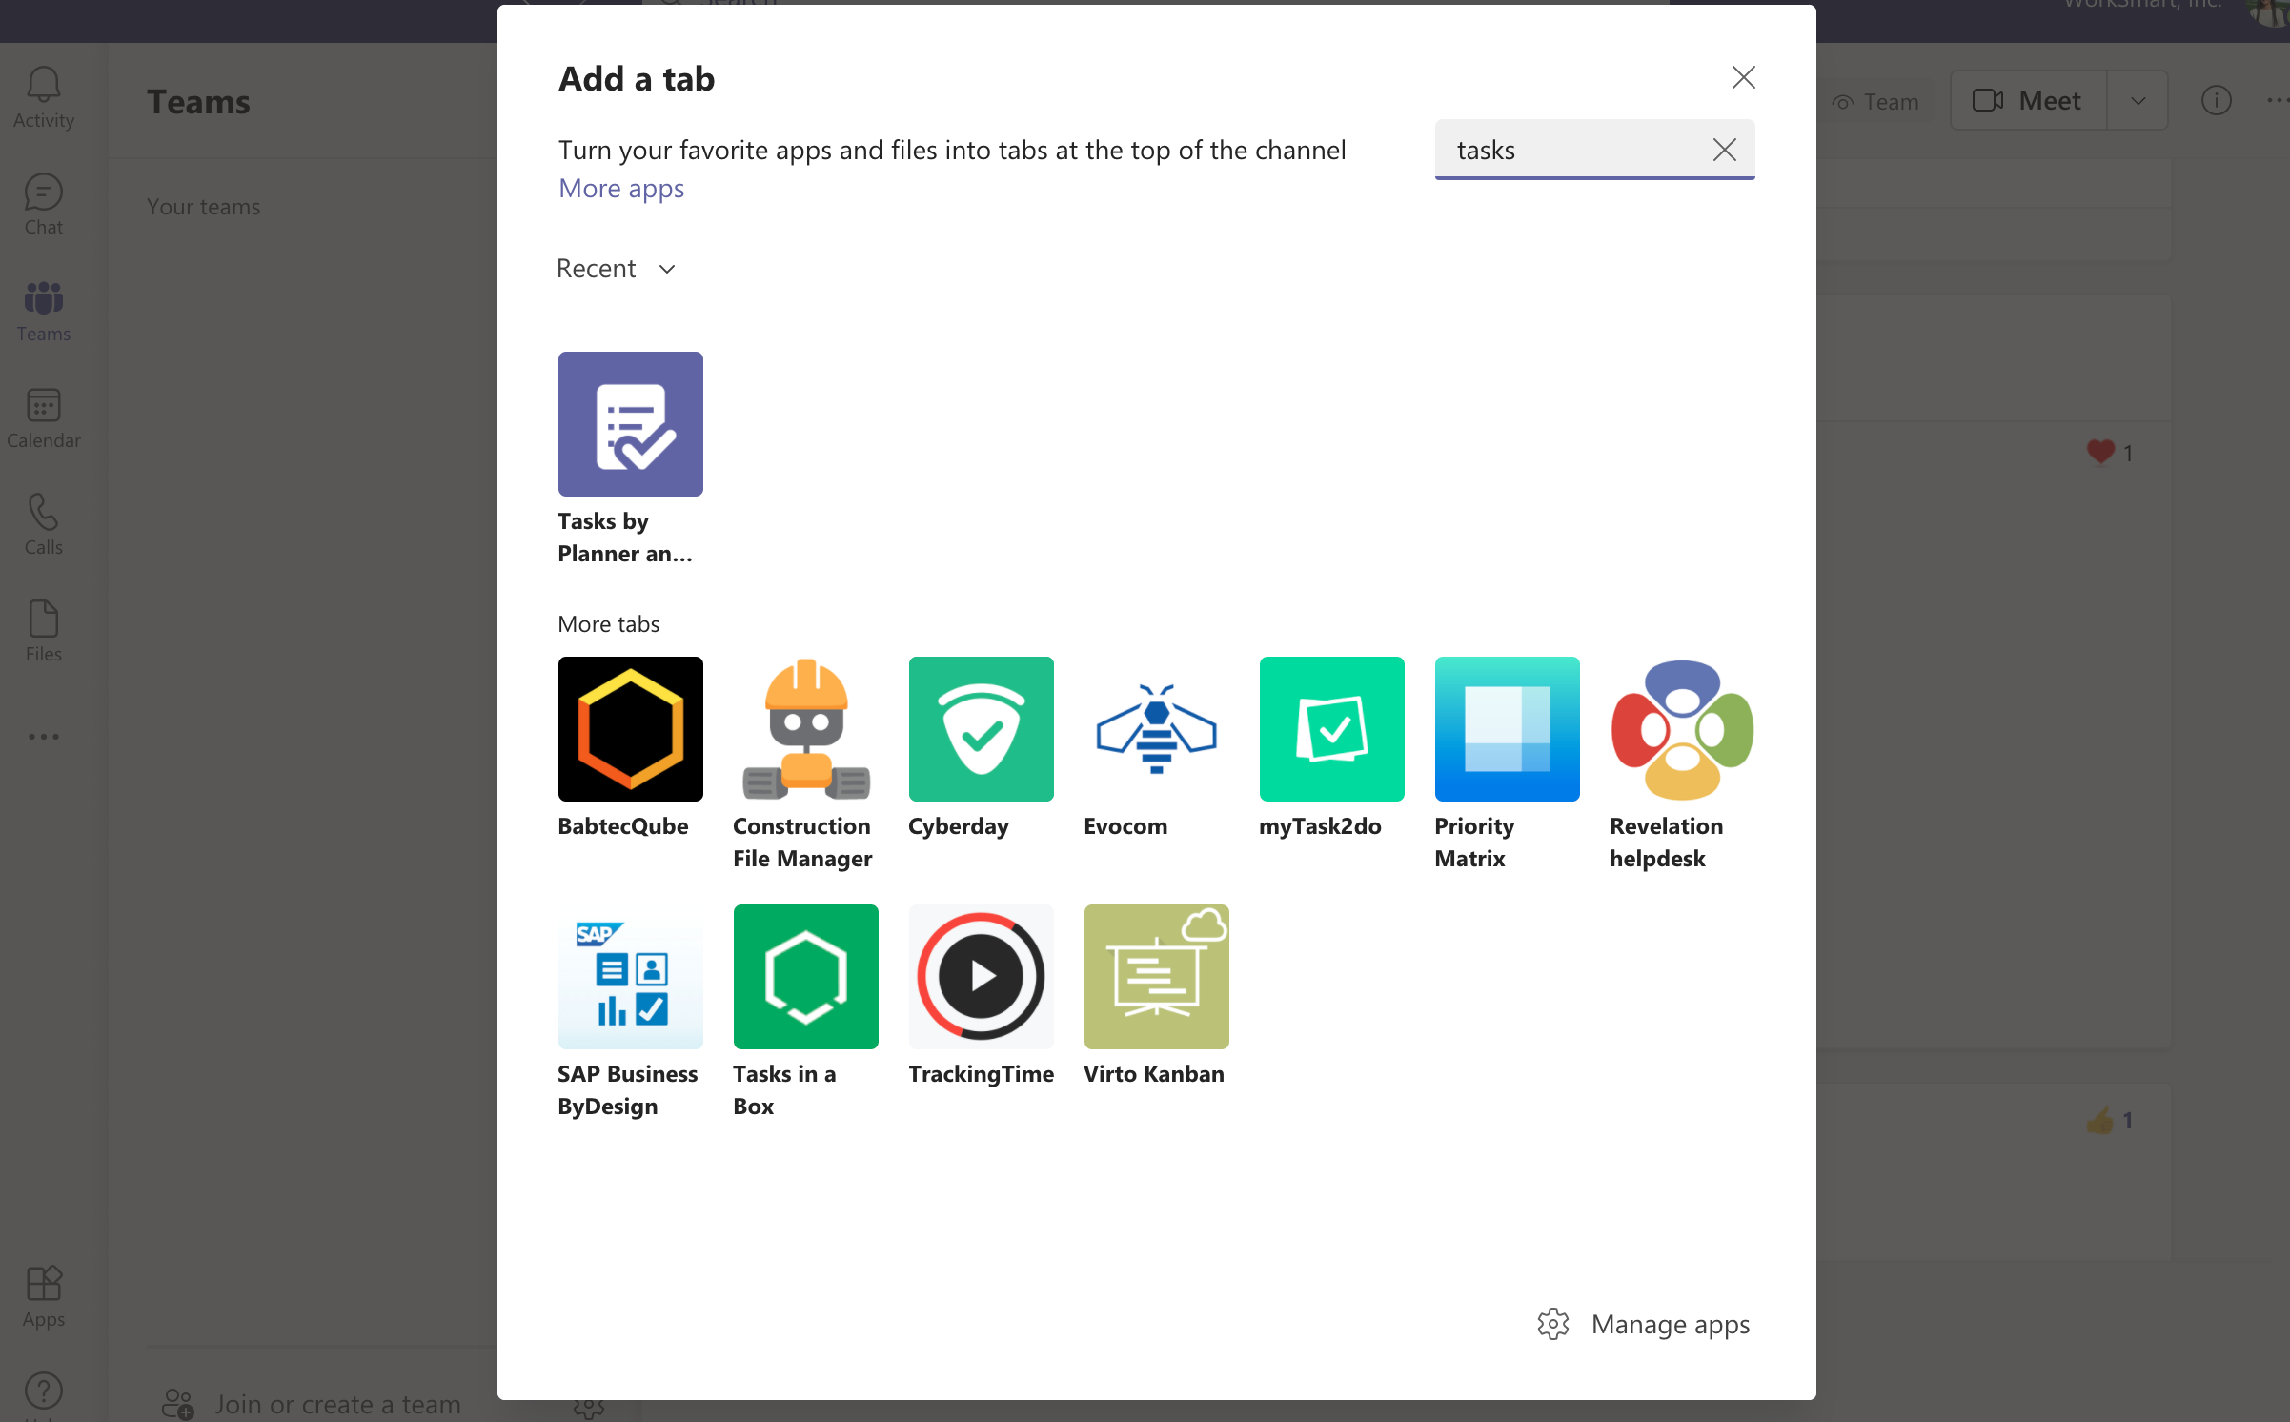Click the More apps link

click(x=621, y=188)
